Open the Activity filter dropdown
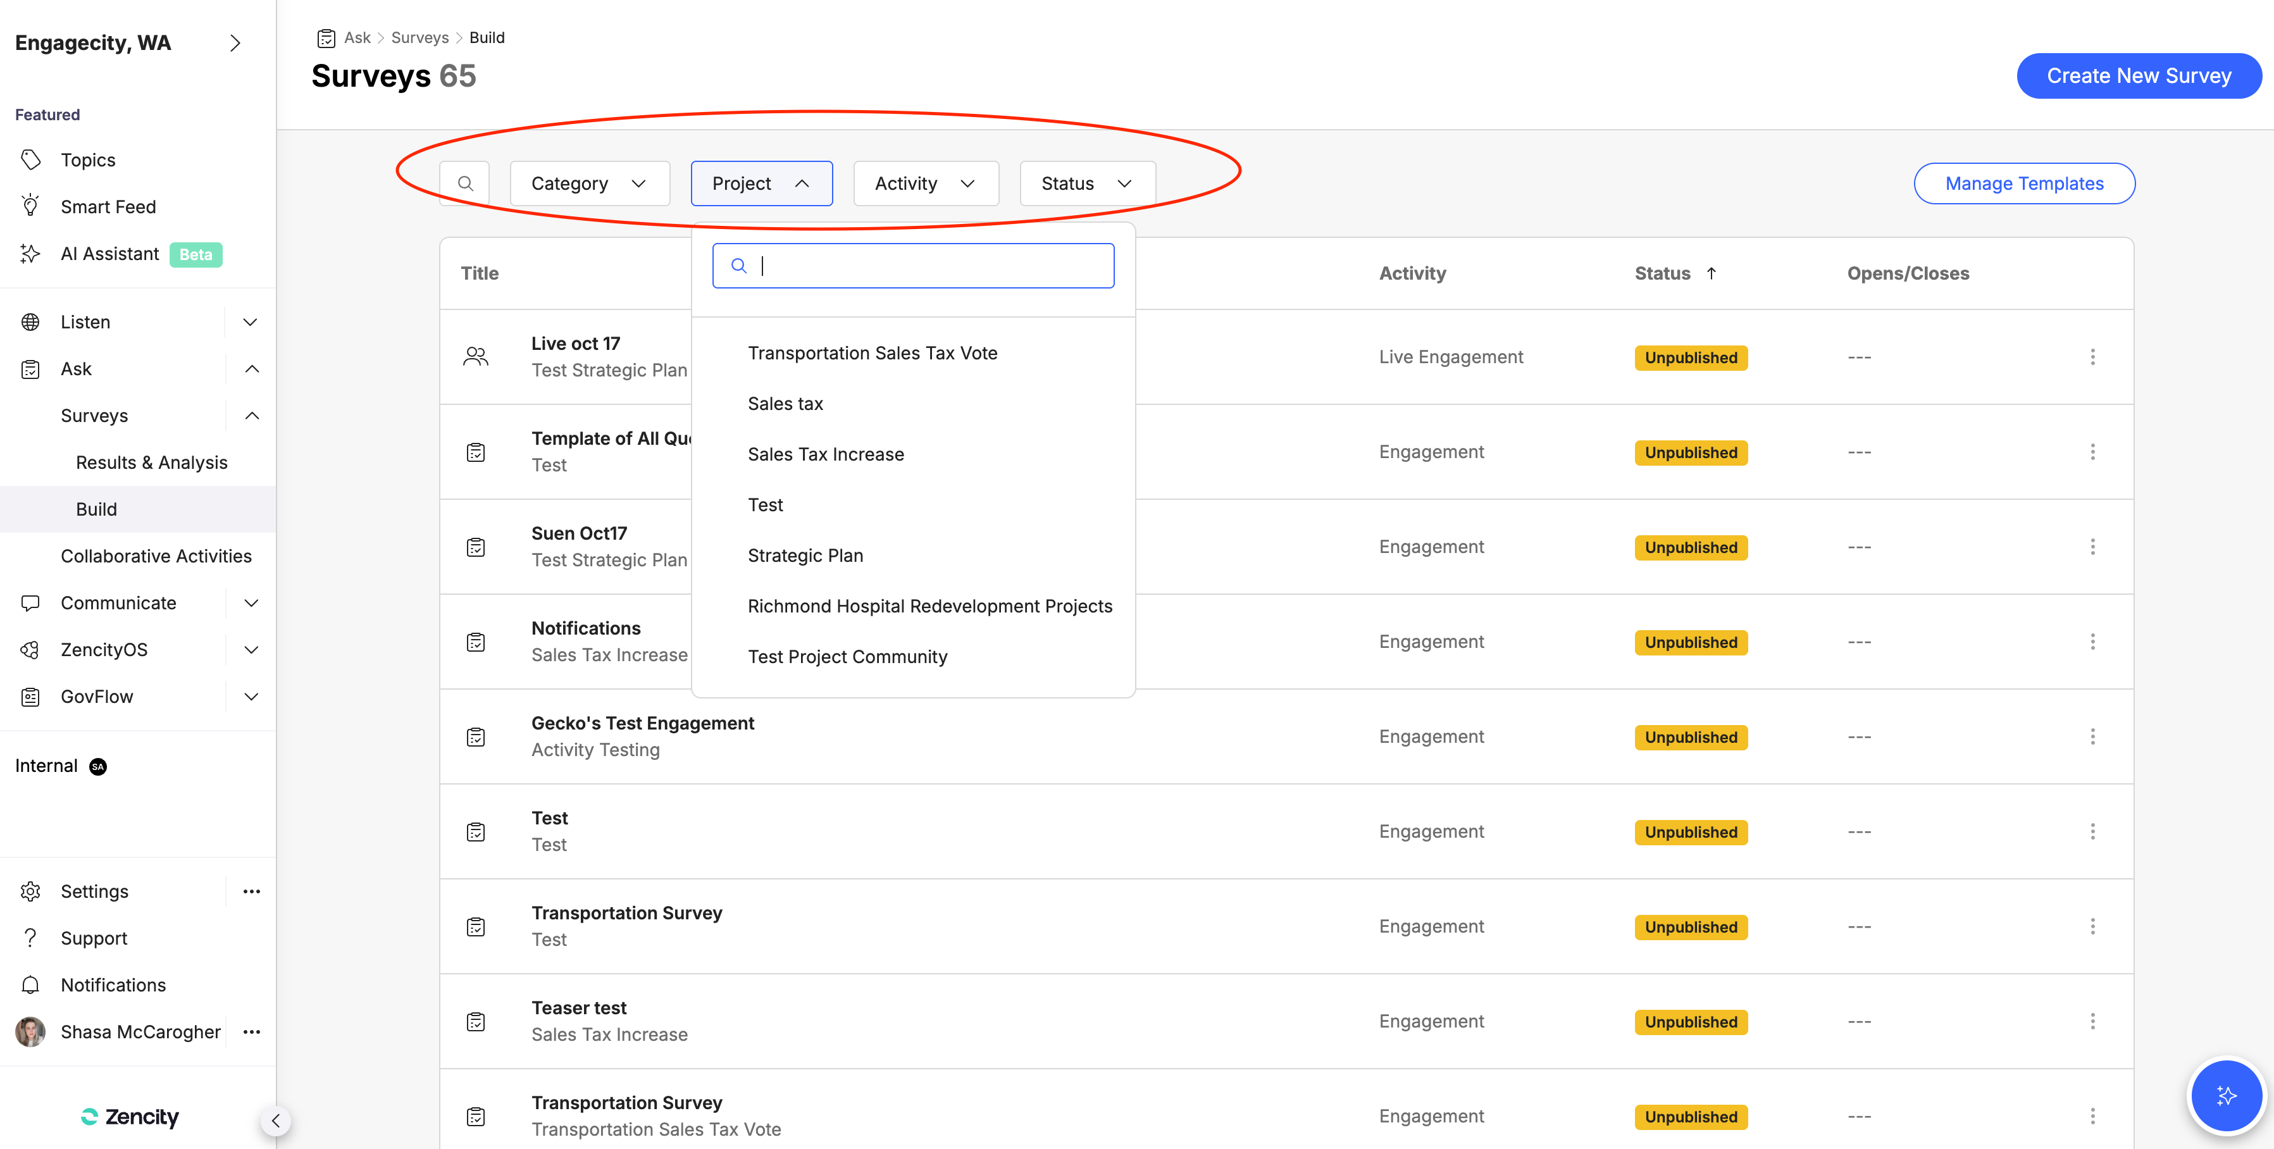 [925, 183]
